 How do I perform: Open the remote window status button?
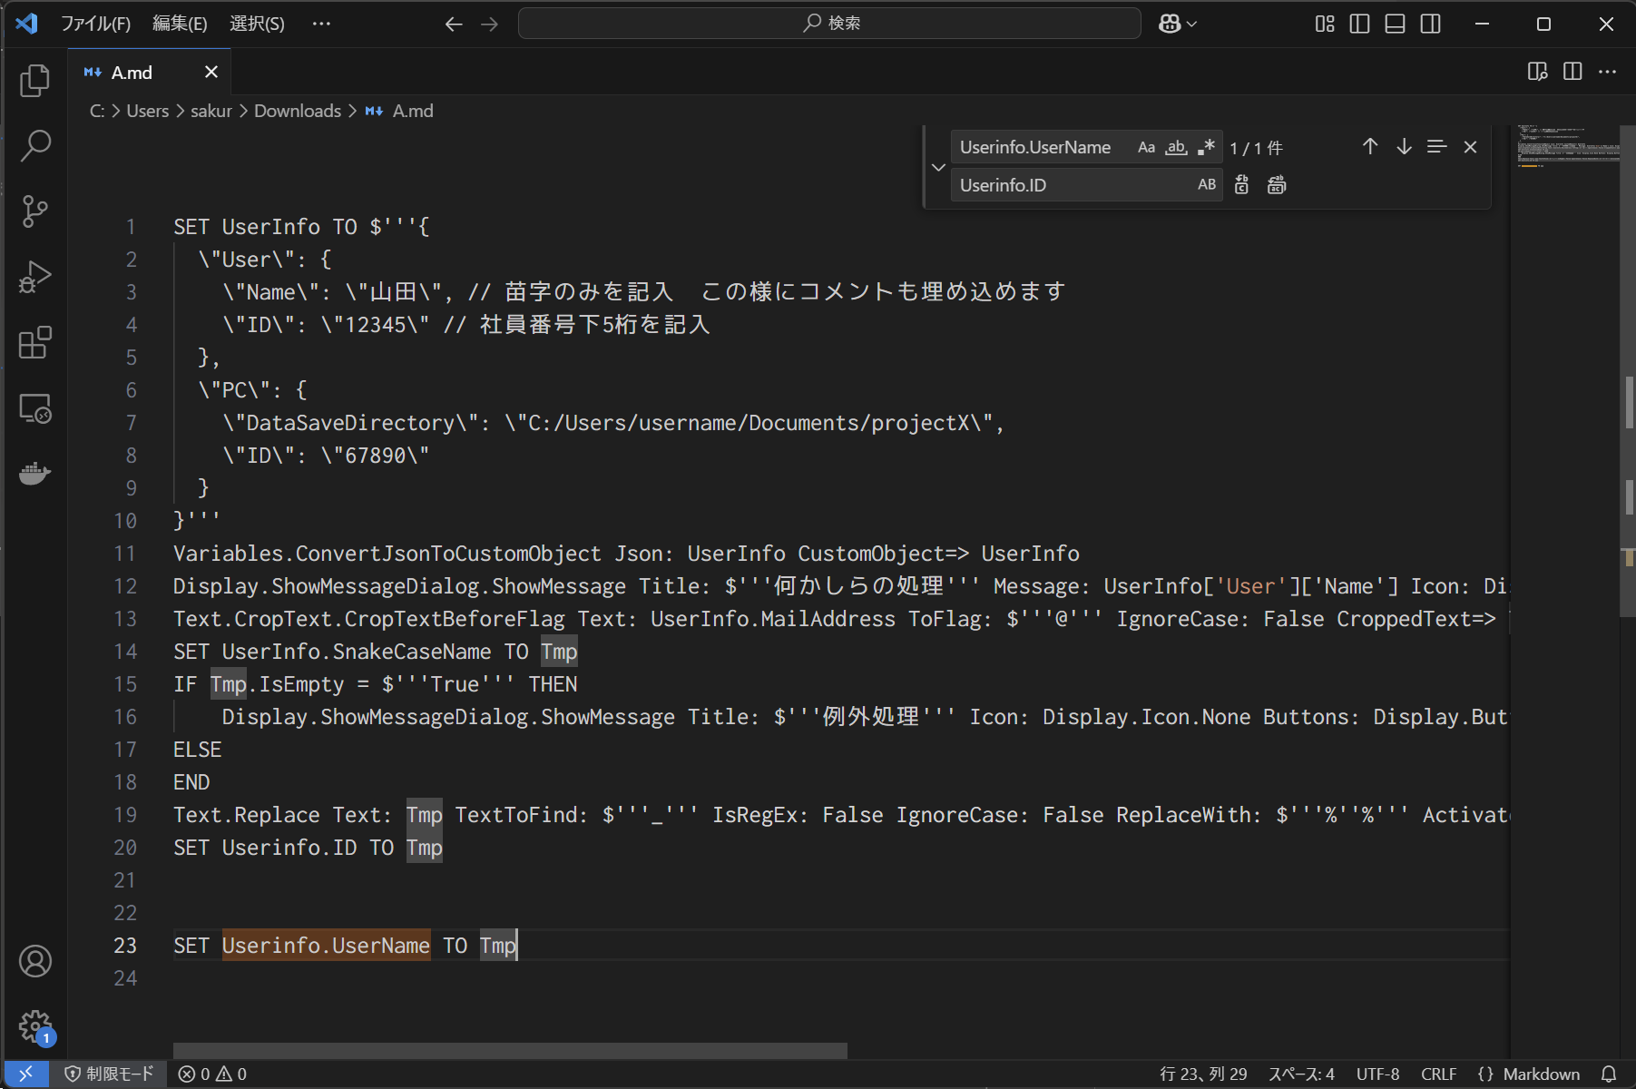point(26,1074)
